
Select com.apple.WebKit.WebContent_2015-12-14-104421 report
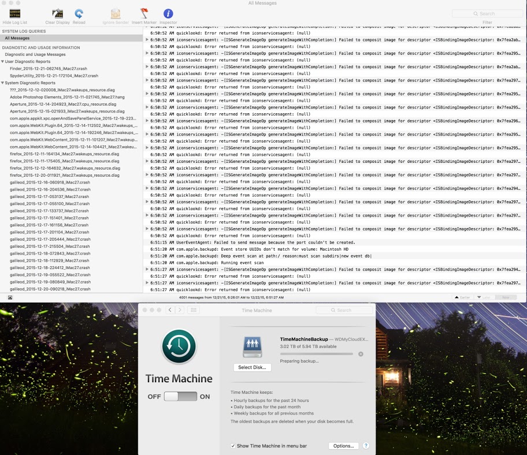tap(73, 147)
